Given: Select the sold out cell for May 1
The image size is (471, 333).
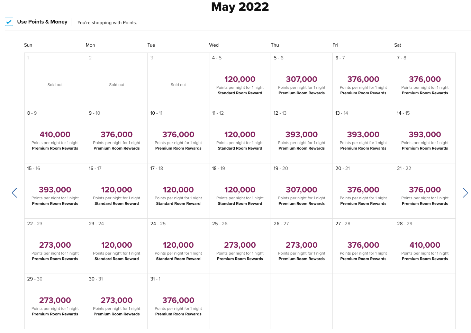Looking at the screenshot, I should (x=55, y=80).
